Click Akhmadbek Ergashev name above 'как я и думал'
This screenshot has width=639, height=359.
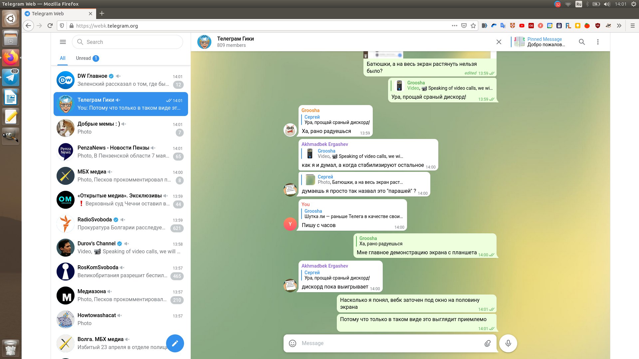324,144
